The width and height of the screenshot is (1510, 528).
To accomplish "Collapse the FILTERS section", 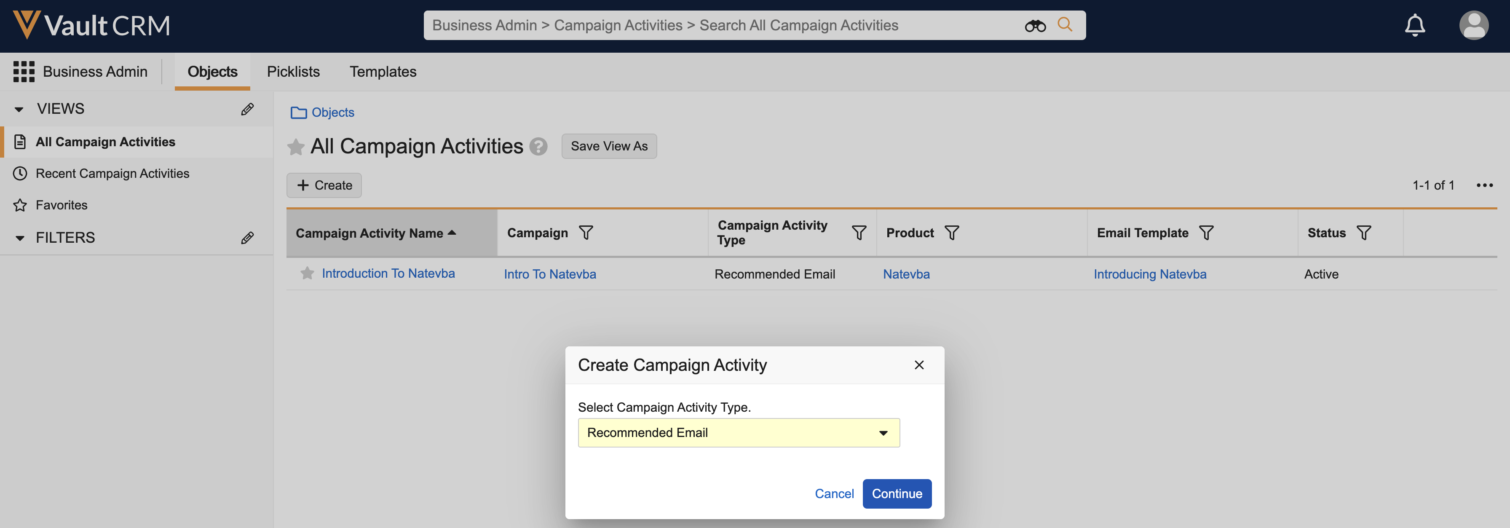I will pyautogui.click(x=19, y=238).
